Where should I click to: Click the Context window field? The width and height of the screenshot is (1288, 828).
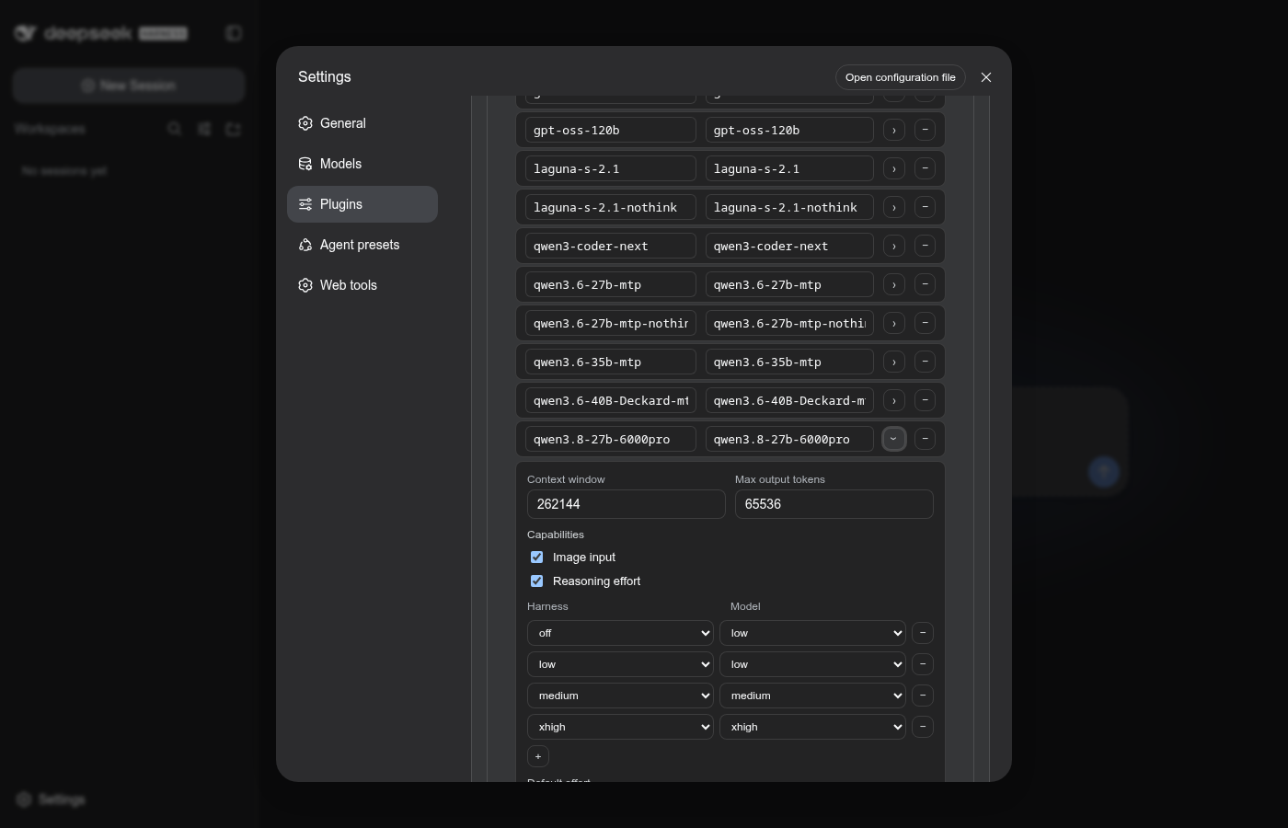627,504
